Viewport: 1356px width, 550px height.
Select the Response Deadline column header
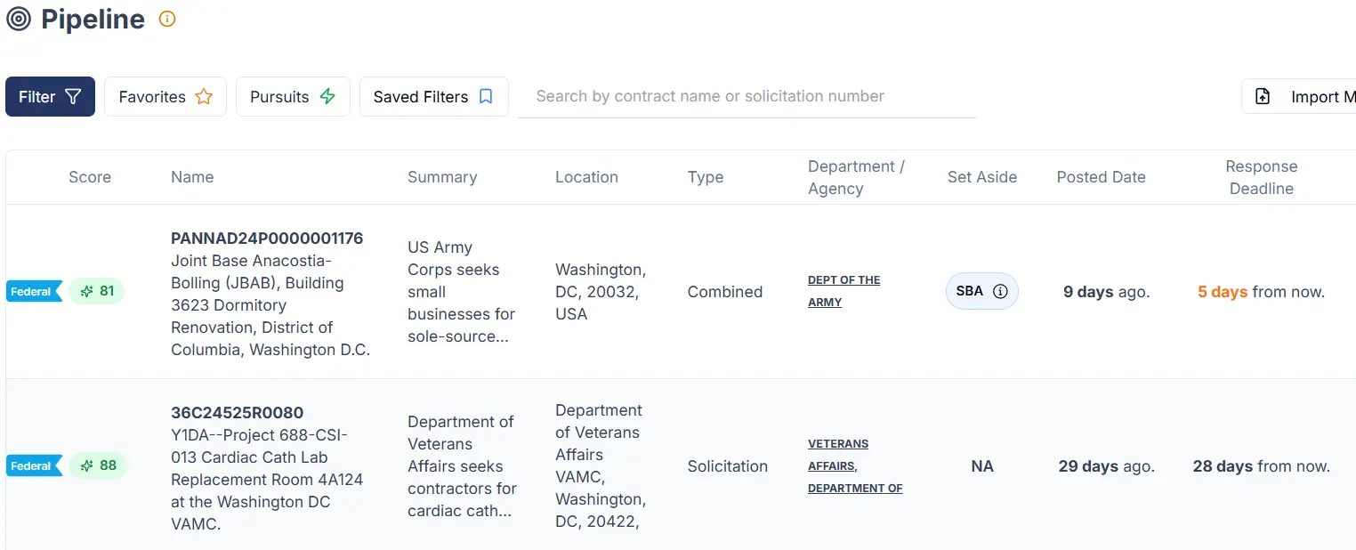[1262, 177]
